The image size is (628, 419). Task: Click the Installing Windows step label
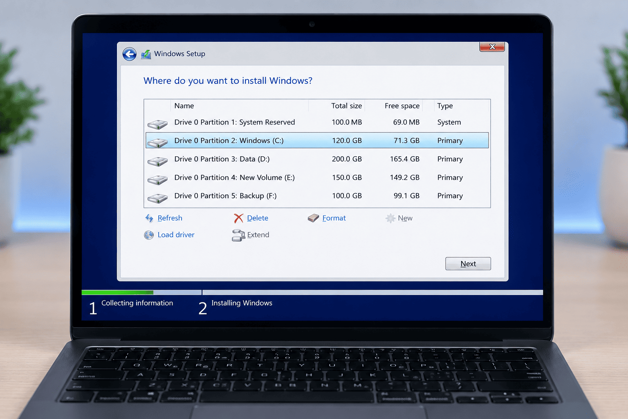tap(242, 303)
